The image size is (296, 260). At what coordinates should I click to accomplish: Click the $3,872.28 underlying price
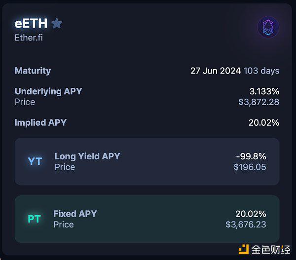tap(259, 102)
